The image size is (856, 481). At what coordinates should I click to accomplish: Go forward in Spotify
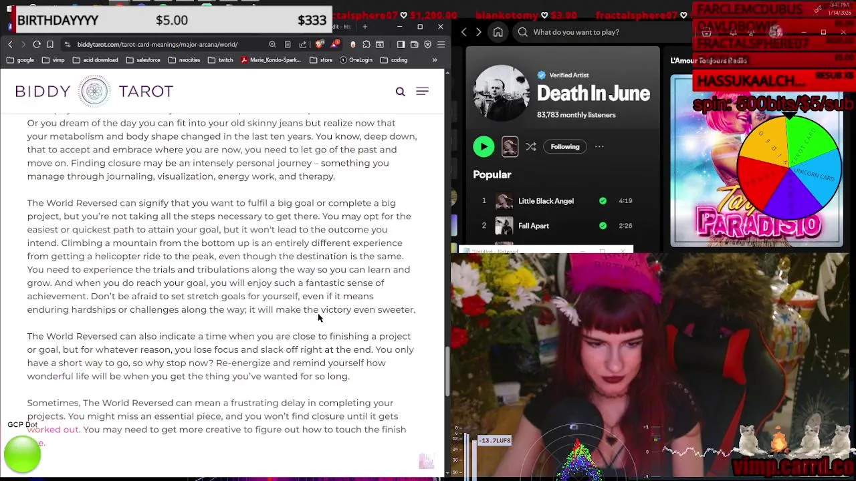(478, 32)
